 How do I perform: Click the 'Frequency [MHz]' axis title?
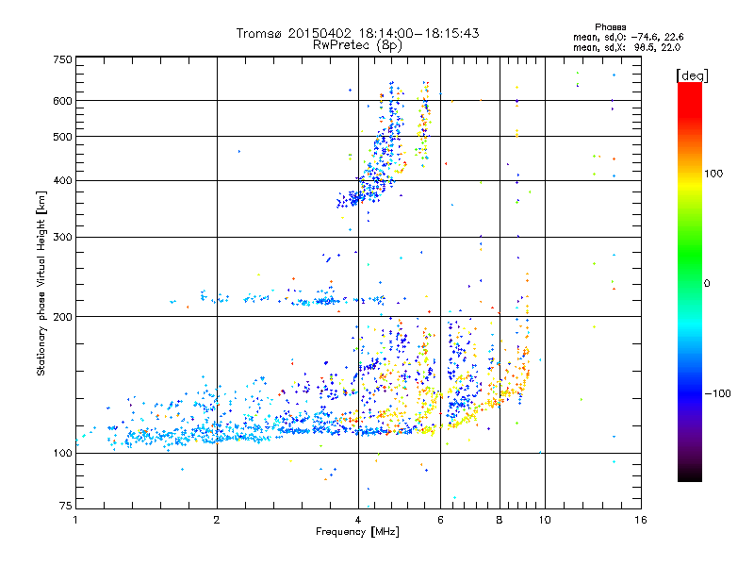coord(357,532)
